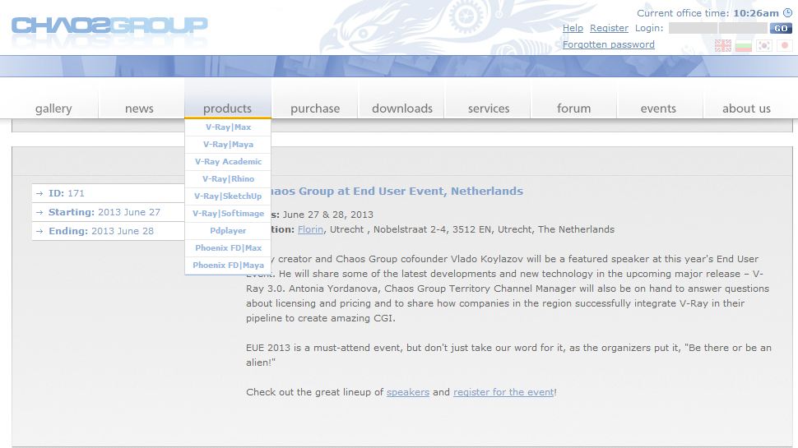The height and width of the screenshot is (448, 798).
Task: Open the about us menu
Action: pos(746,109)
